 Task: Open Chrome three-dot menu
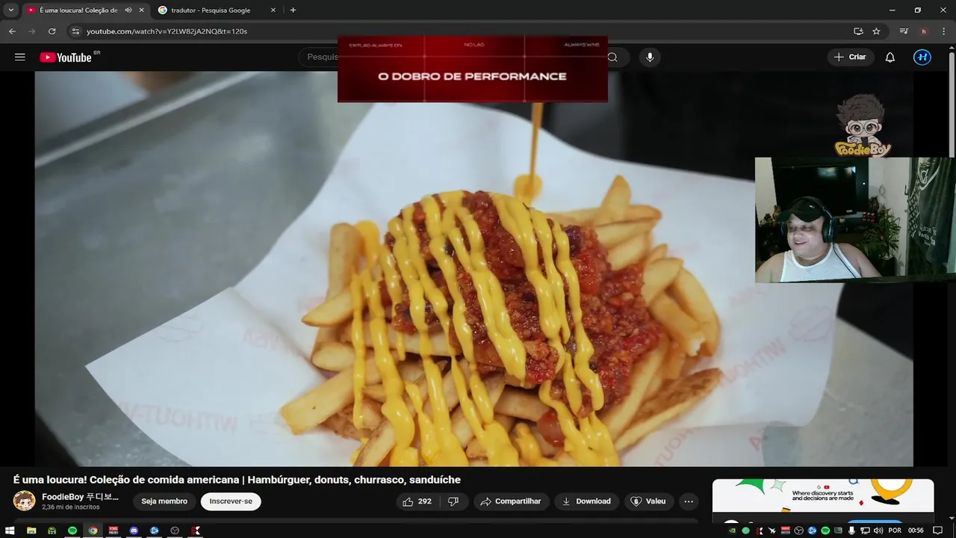pyautogui.click(x=943, y=31)
